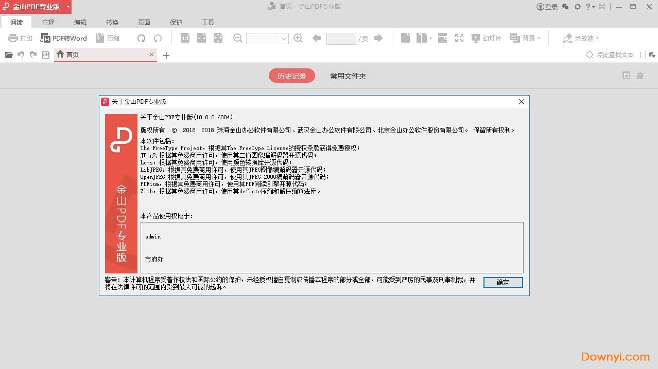Click the PDF转Word conversion icon
Screen dimensions: 658x369
click(x=45, y=39)
